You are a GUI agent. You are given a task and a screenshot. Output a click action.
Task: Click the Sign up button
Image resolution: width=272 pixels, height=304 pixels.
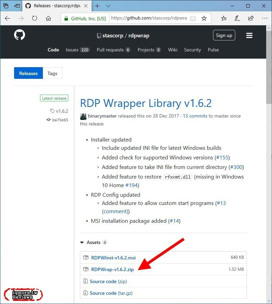tap(224, 35)
